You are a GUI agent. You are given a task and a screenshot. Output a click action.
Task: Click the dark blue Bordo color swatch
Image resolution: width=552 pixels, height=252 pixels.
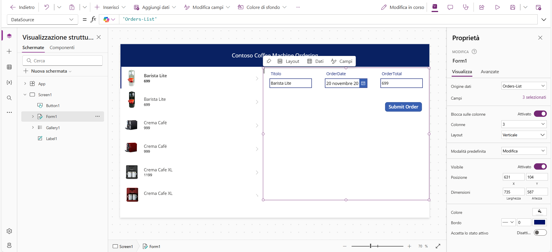click(540, 222)
